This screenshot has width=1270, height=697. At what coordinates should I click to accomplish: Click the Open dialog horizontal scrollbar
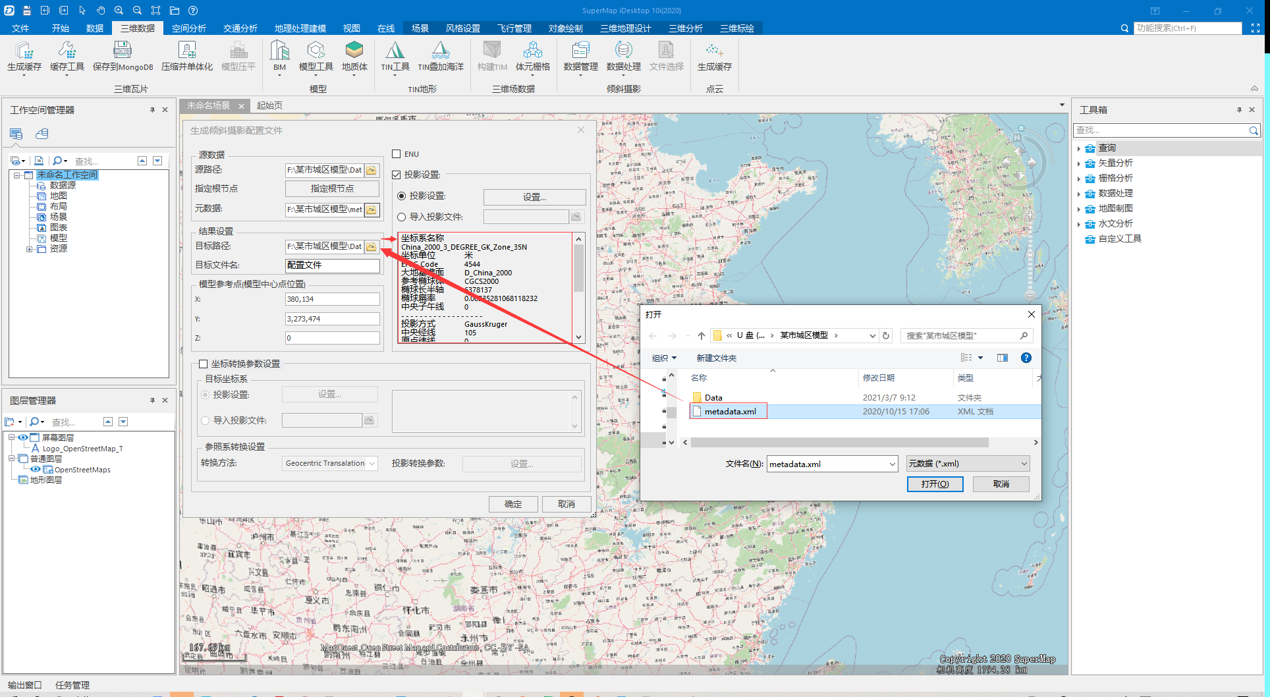click(860, 442)
